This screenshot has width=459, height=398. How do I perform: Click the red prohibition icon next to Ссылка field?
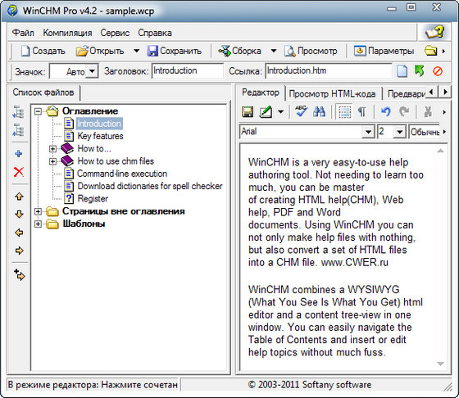tap(438, 71)
